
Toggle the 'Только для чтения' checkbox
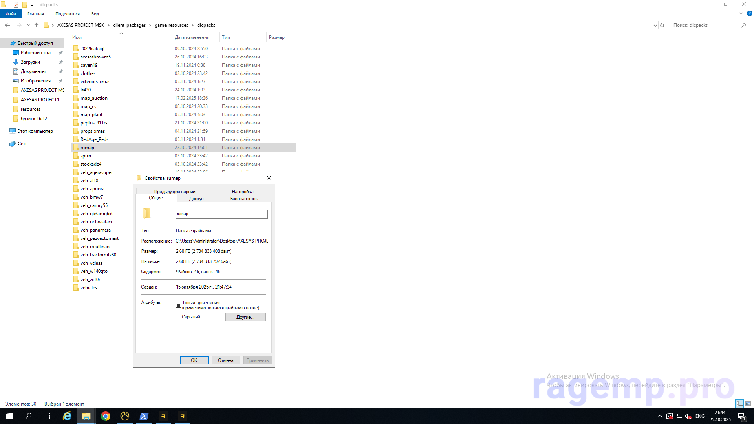tap(178, 305)
